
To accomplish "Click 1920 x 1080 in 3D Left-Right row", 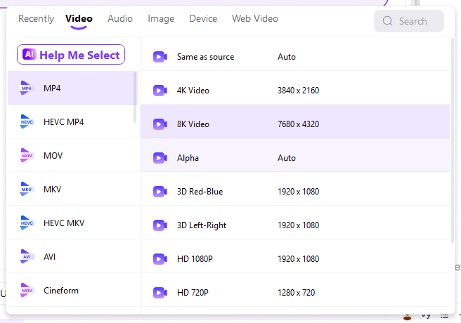I will 298,225.
